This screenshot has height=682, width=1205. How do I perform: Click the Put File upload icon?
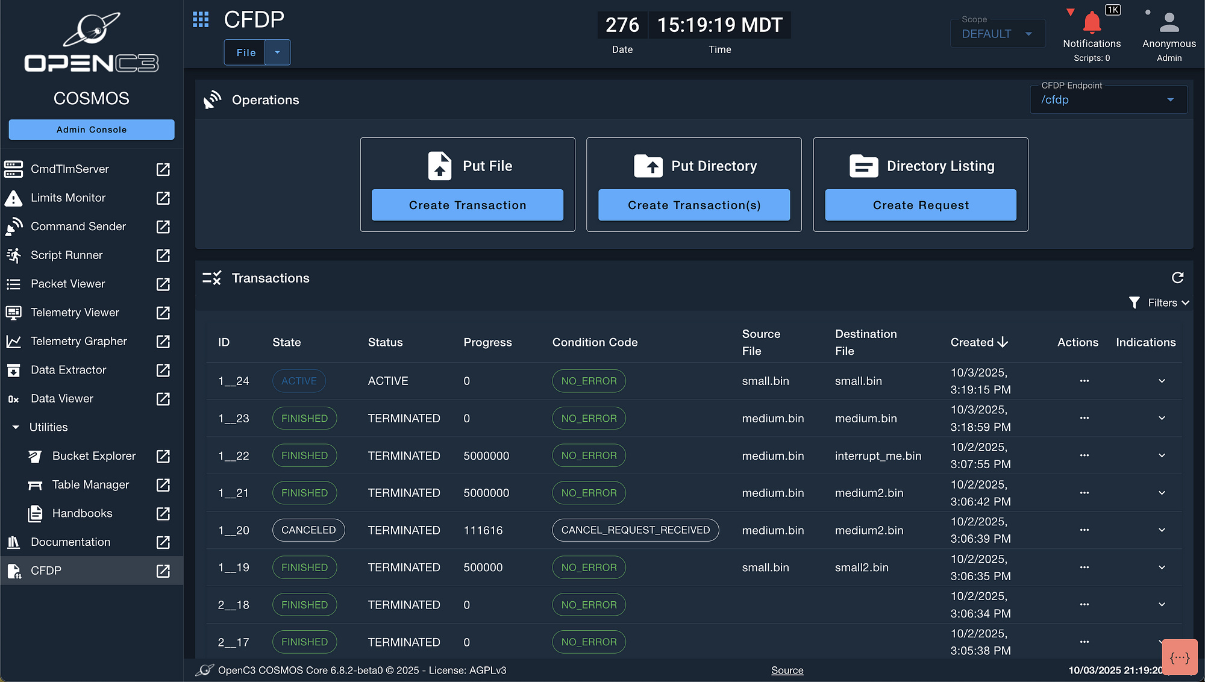click(440, 166)
